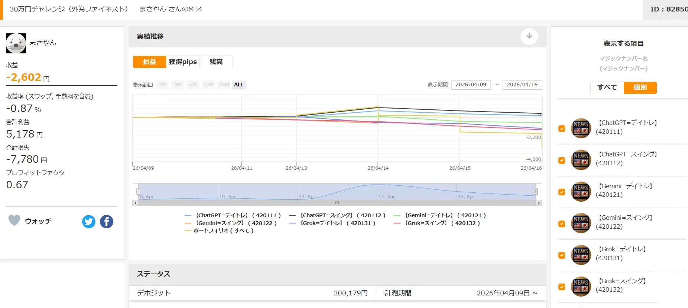Uncheck the Gemini=デイトレ (420121) checkbox
Image resolution: width=688 pixels, height=308 pixels.
pos(562,192)
